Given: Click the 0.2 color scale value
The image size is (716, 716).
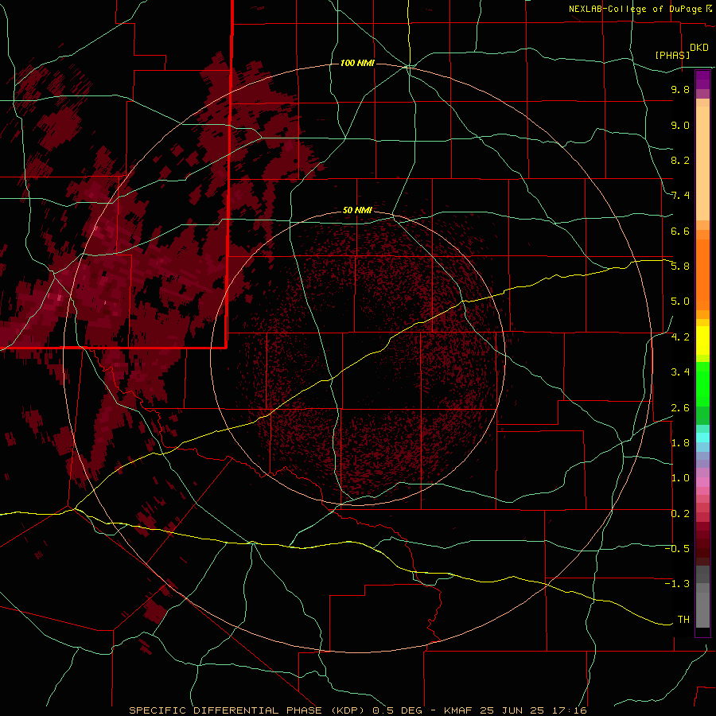Looking at the screenshot, I should [680, 514].
